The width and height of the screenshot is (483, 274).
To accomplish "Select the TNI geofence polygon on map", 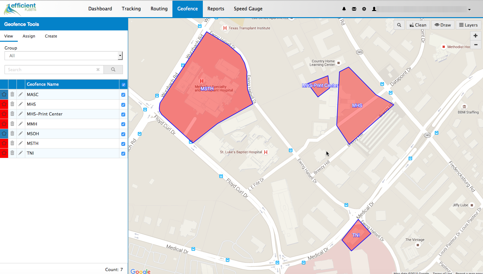I will pos(356,235).
